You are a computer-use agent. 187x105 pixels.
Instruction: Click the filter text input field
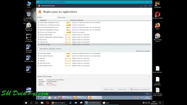point(50,17)
